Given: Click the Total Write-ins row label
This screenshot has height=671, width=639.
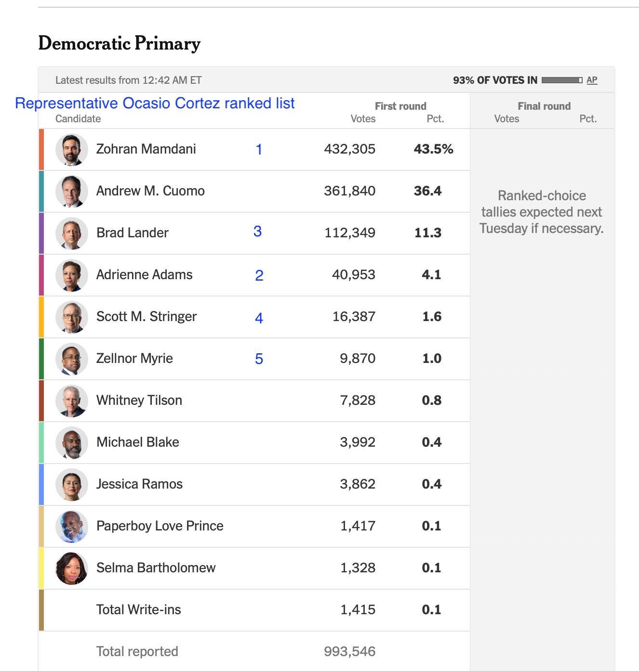Looking at the screenshot, I should [139, 610].
